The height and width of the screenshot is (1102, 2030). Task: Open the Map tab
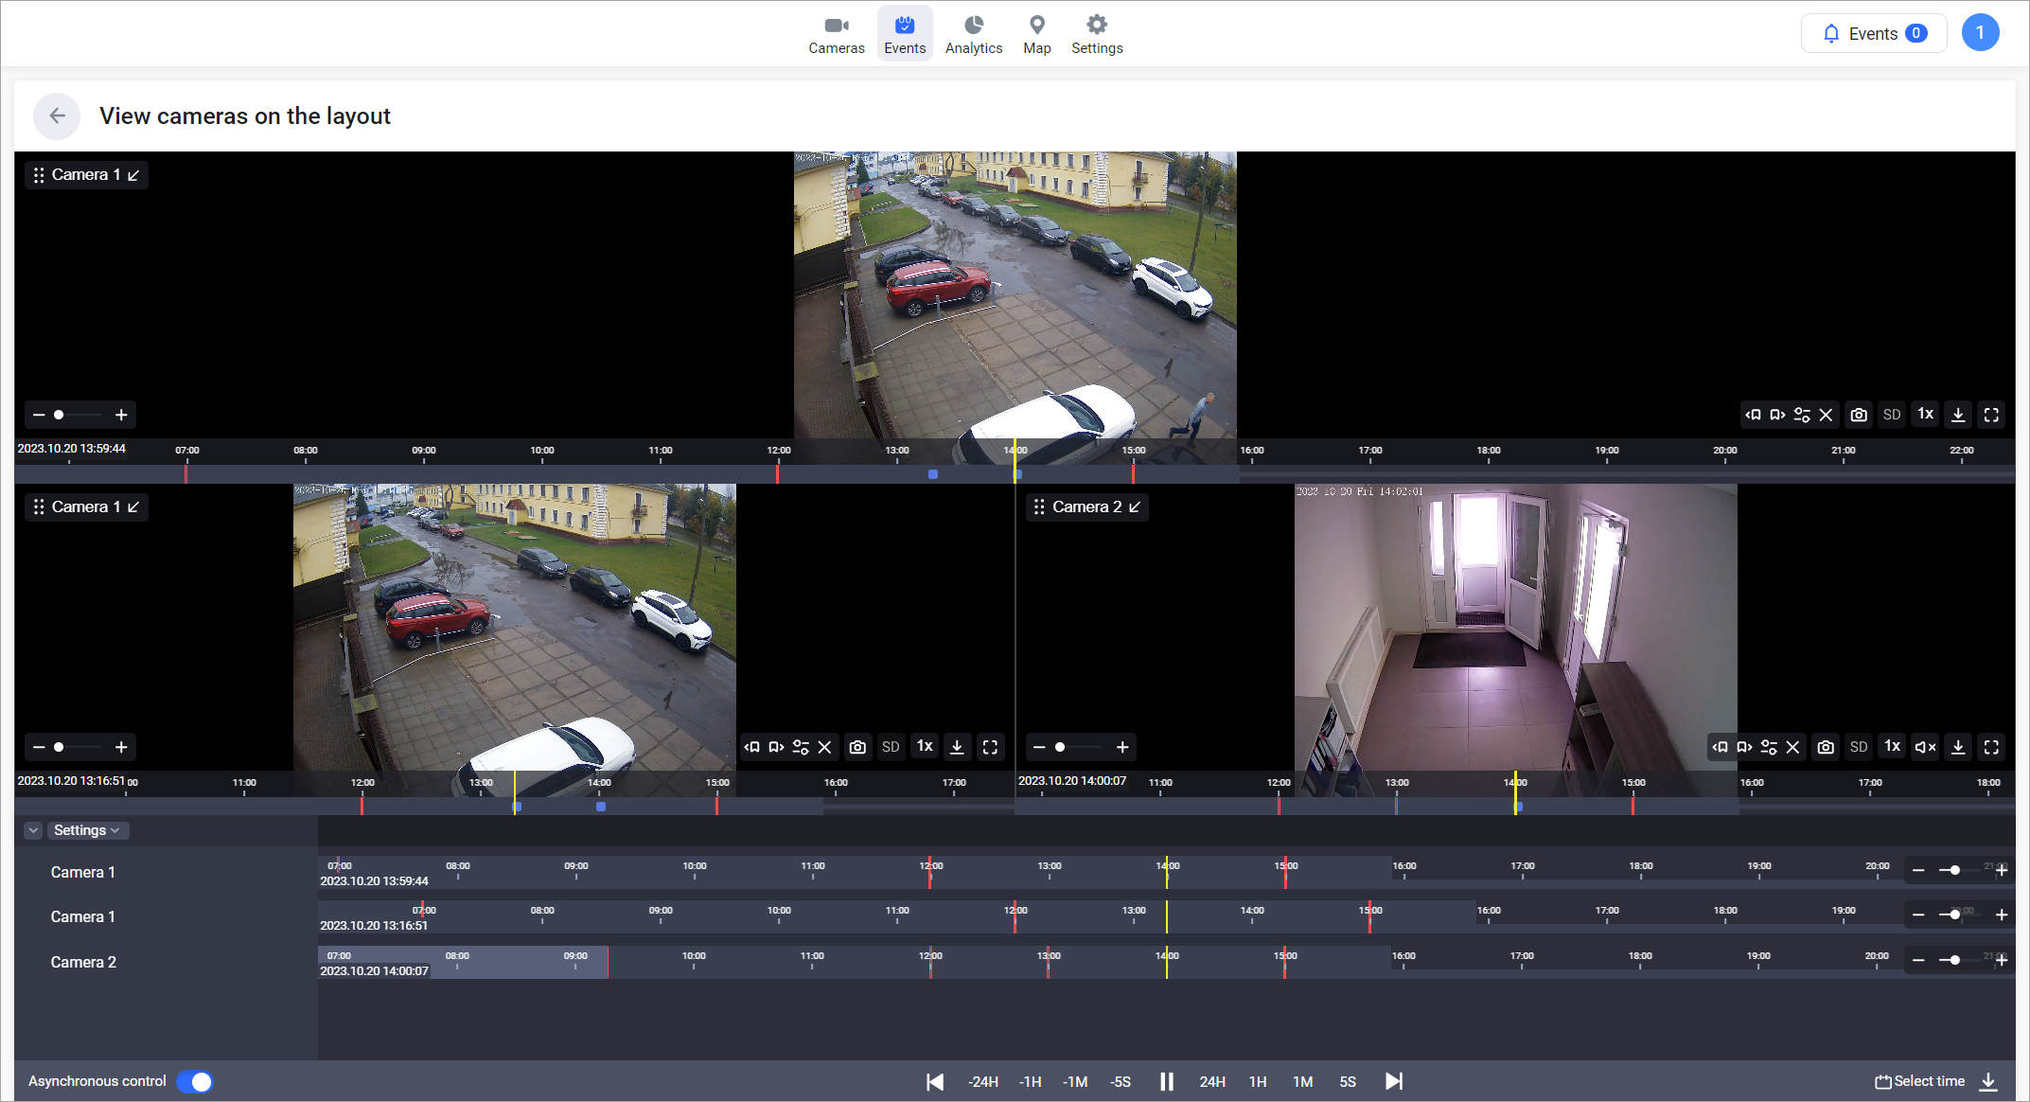[x=1036, y=34]
